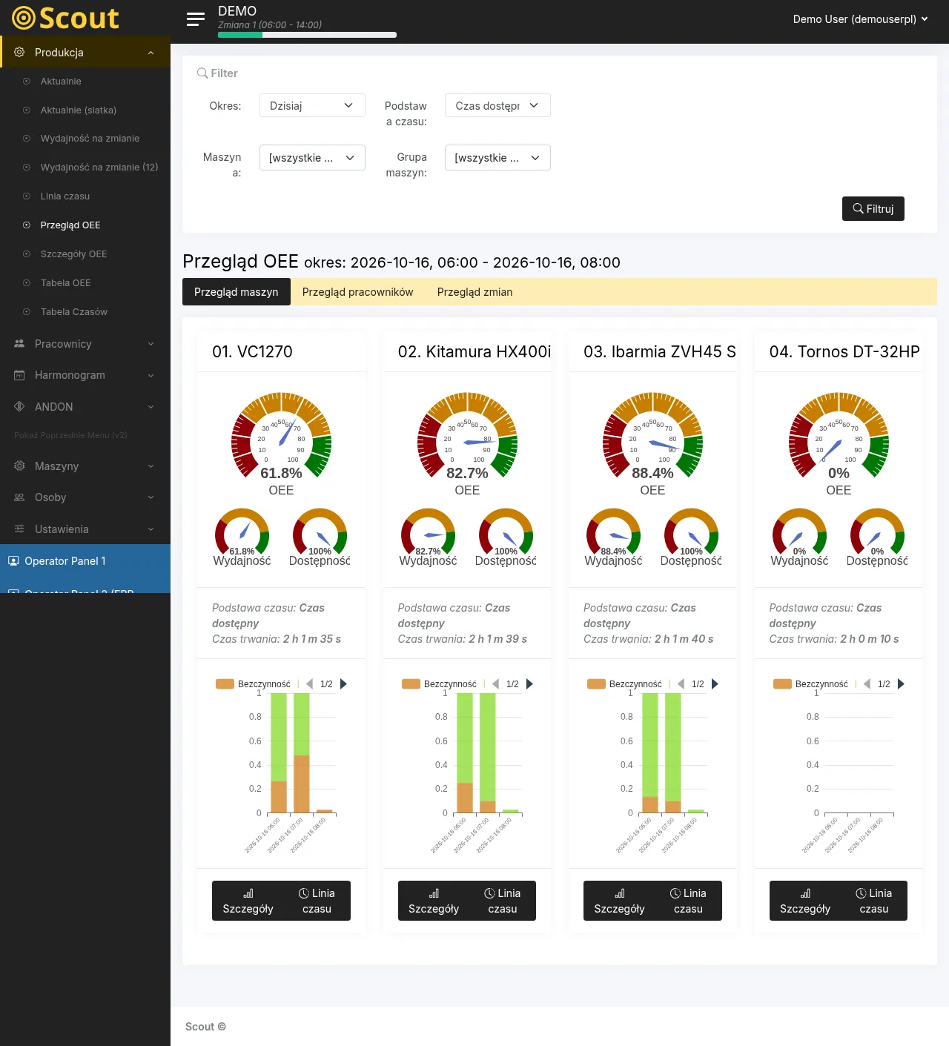Click the Filter magnifier icon
Viewport: 949px width, 1046px height.
(202, 73)
